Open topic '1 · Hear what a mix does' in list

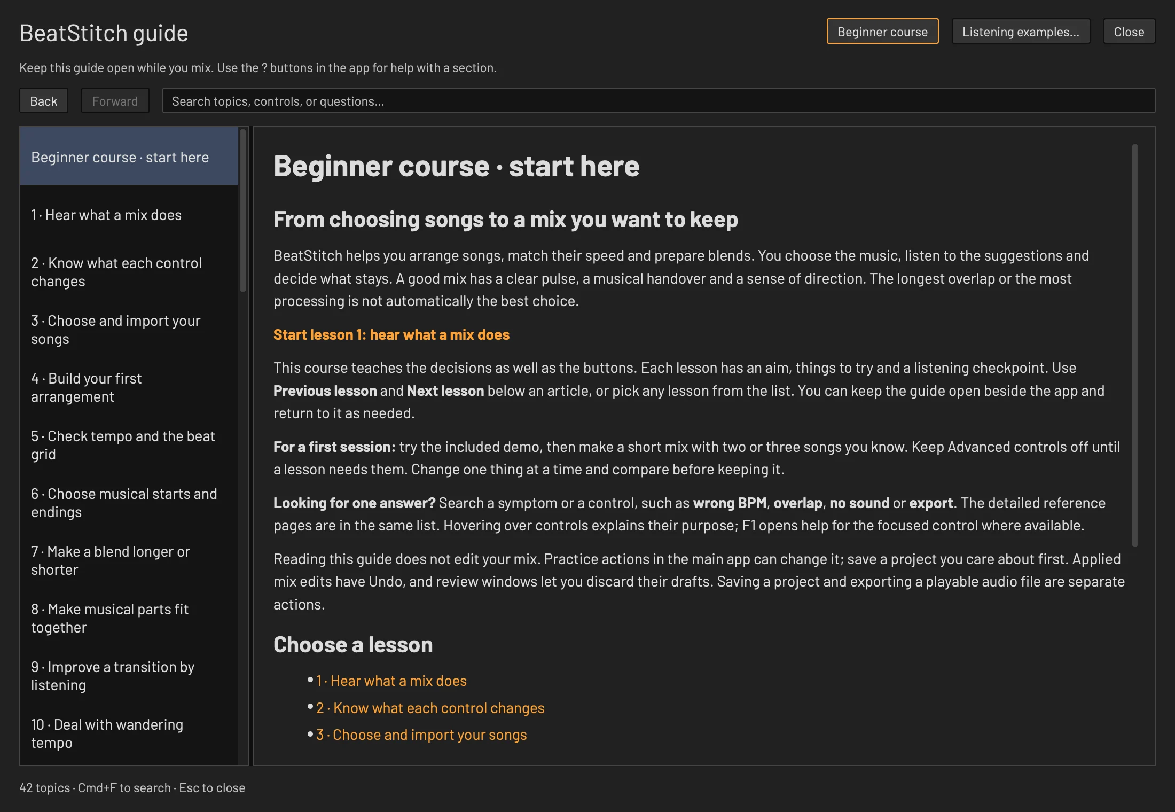129,215
